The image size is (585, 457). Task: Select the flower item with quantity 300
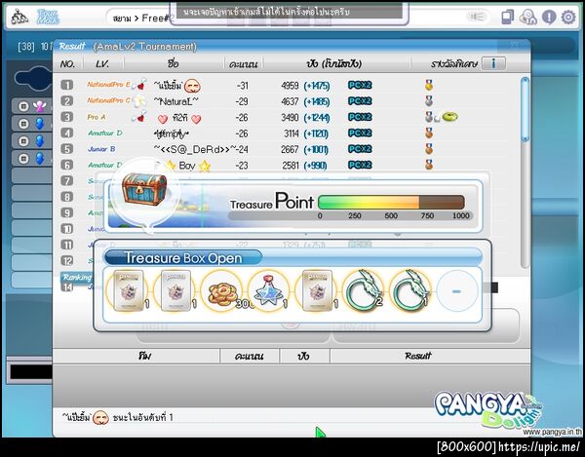coord(221,291)
